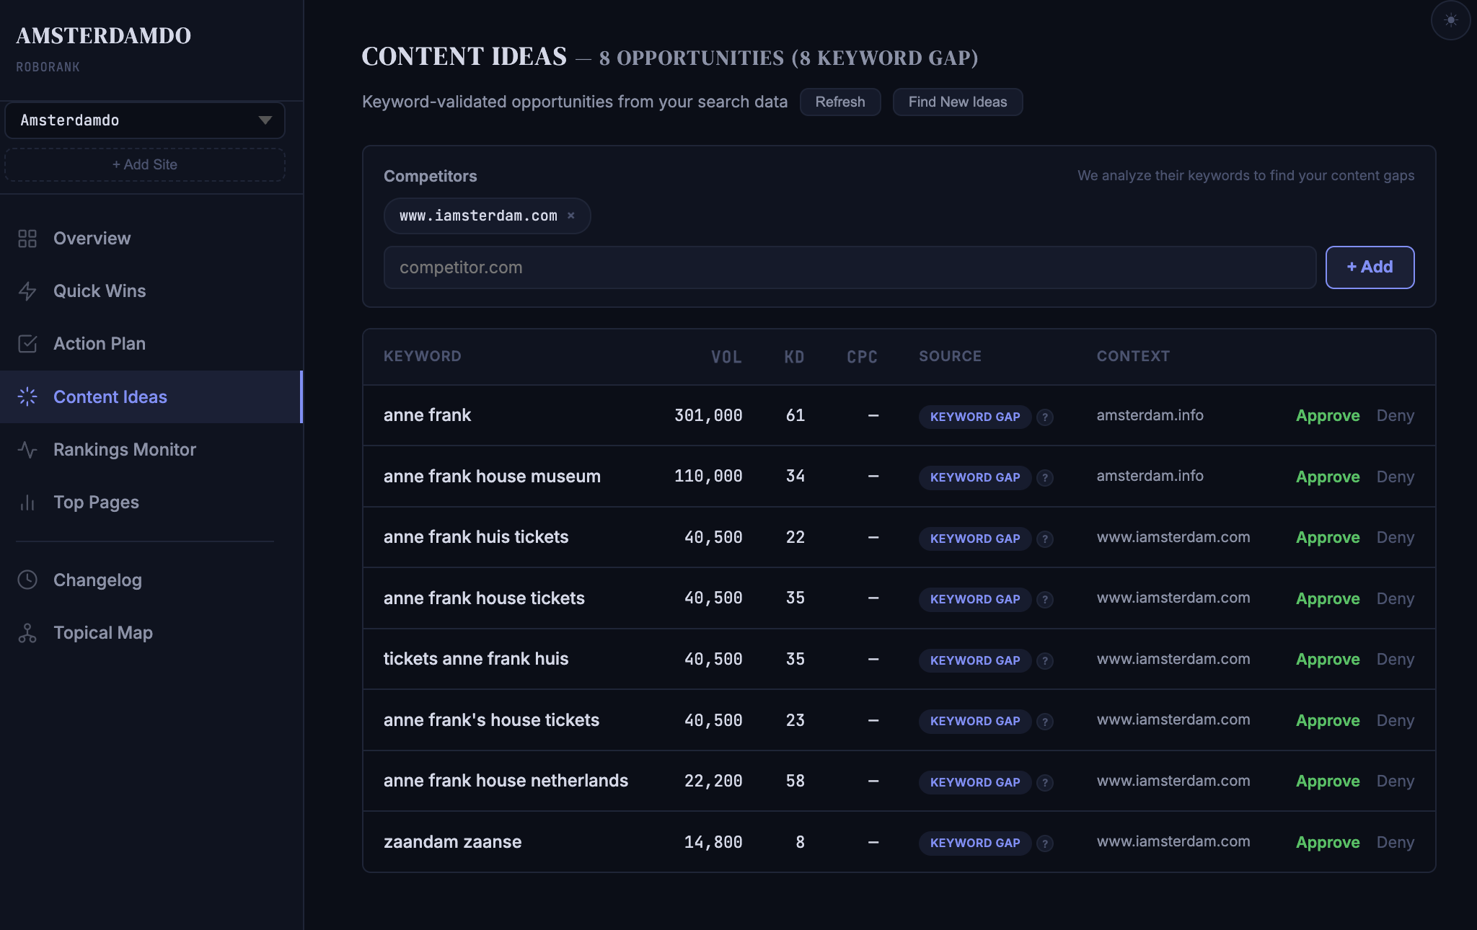Select the Top Pages bar chart icon
The width and height of the screenshot is (1477, 930).
coord(27,502)
